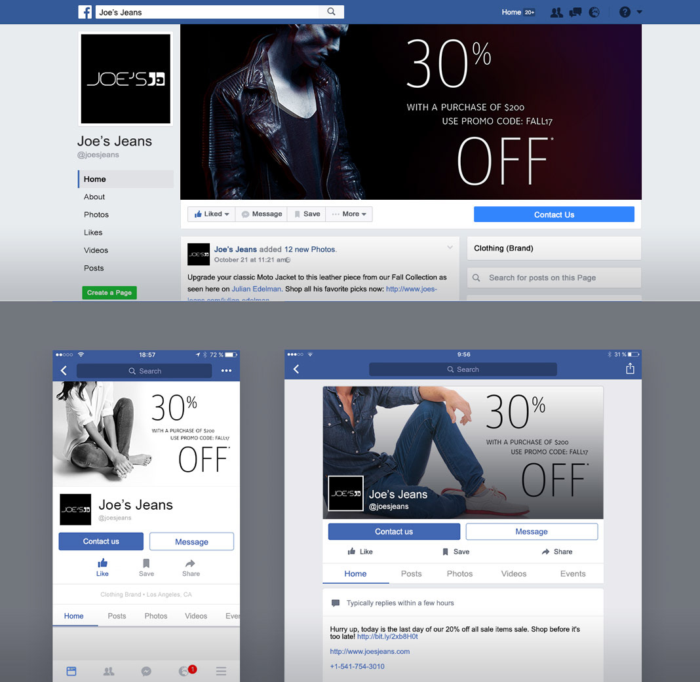This screenshot has width=700, height=682.
Task: Click the blue Contact Us button on desktop
Action: [x=554, y=215]
